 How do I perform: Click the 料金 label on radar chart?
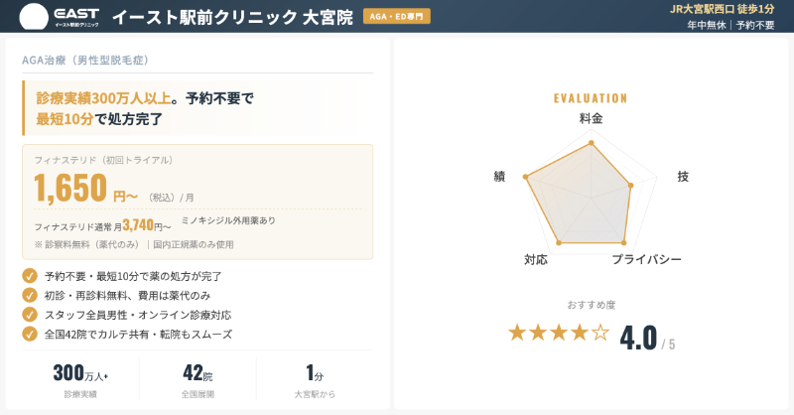click(592, 118)
